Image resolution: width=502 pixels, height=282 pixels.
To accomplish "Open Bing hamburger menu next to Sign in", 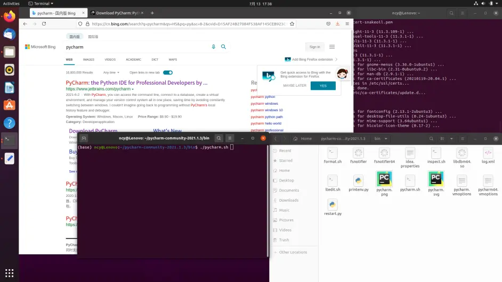I will [332, 47].
